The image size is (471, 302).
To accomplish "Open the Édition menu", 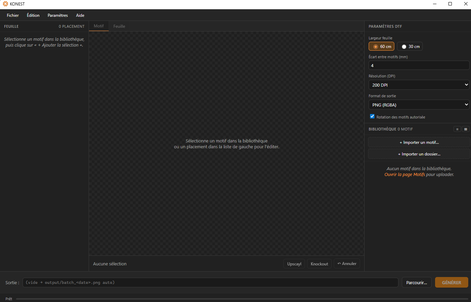I will pyautogui.click(x=33, y=15).
